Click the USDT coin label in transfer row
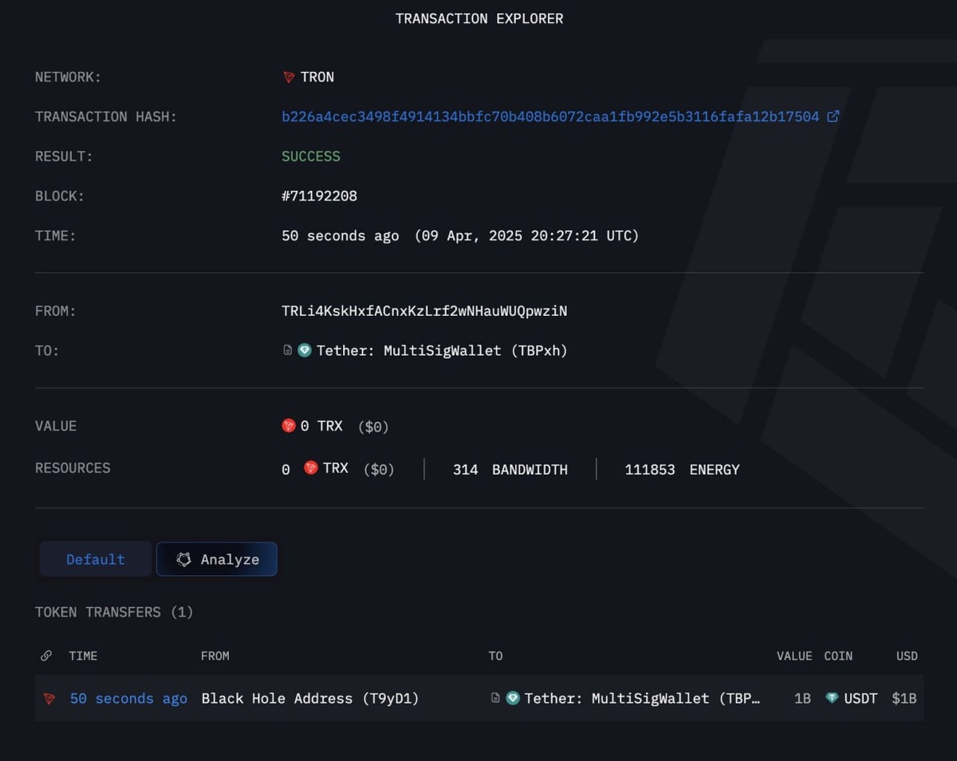The width and height of the screenshot is (957, 761). pyautogui.click(x=861, y=699)
